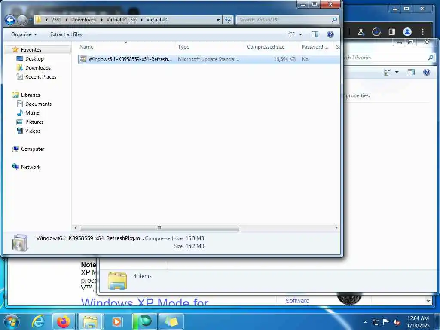Open the Pictures library

coord(34,122)
